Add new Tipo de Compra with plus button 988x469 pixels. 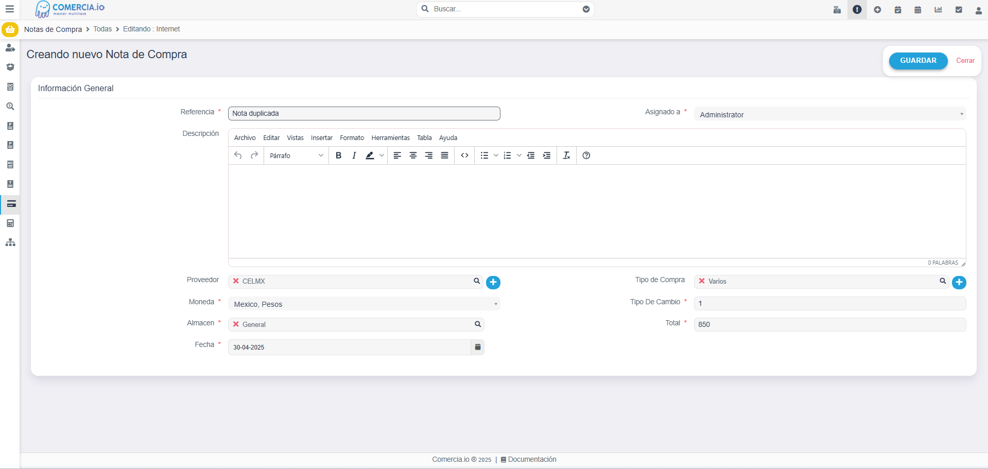click(959, 282)
